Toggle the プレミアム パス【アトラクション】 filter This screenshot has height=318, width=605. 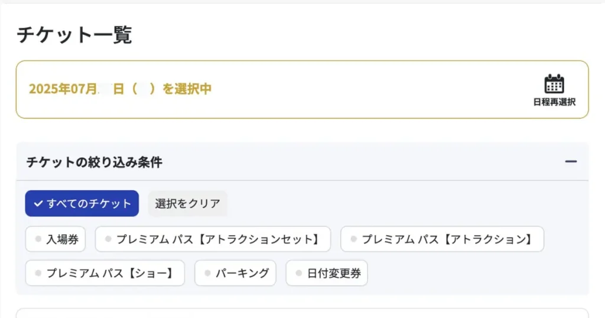(442, 239)
